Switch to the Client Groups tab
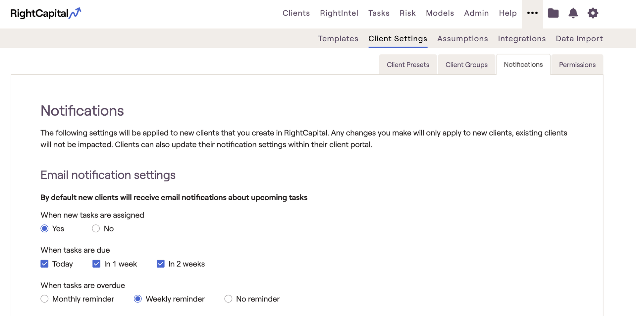The height and width of the screenshot is (316, 636). click(466, 65)
